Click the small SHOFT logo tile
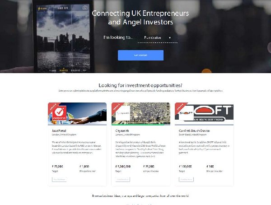 point(186,113)
